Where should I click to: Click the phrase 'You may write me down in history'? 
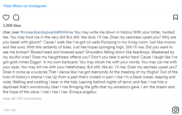coord(103,32)
